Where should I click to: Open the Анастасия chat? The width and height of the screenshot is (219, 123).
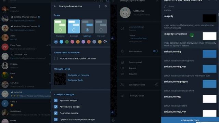click(x=25, y=113)
